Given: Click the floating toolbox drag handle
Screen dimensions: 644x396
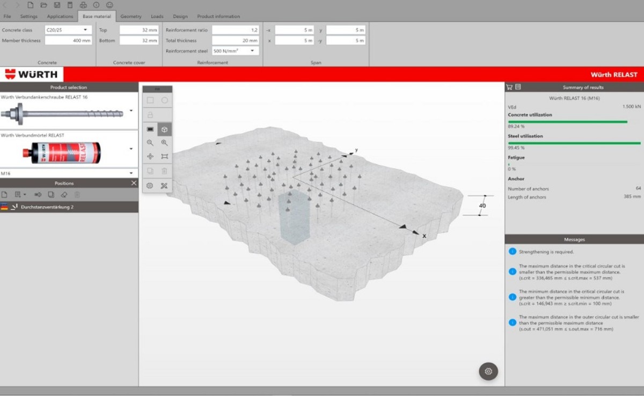Looking at the screenshot, I should [157, 89].
